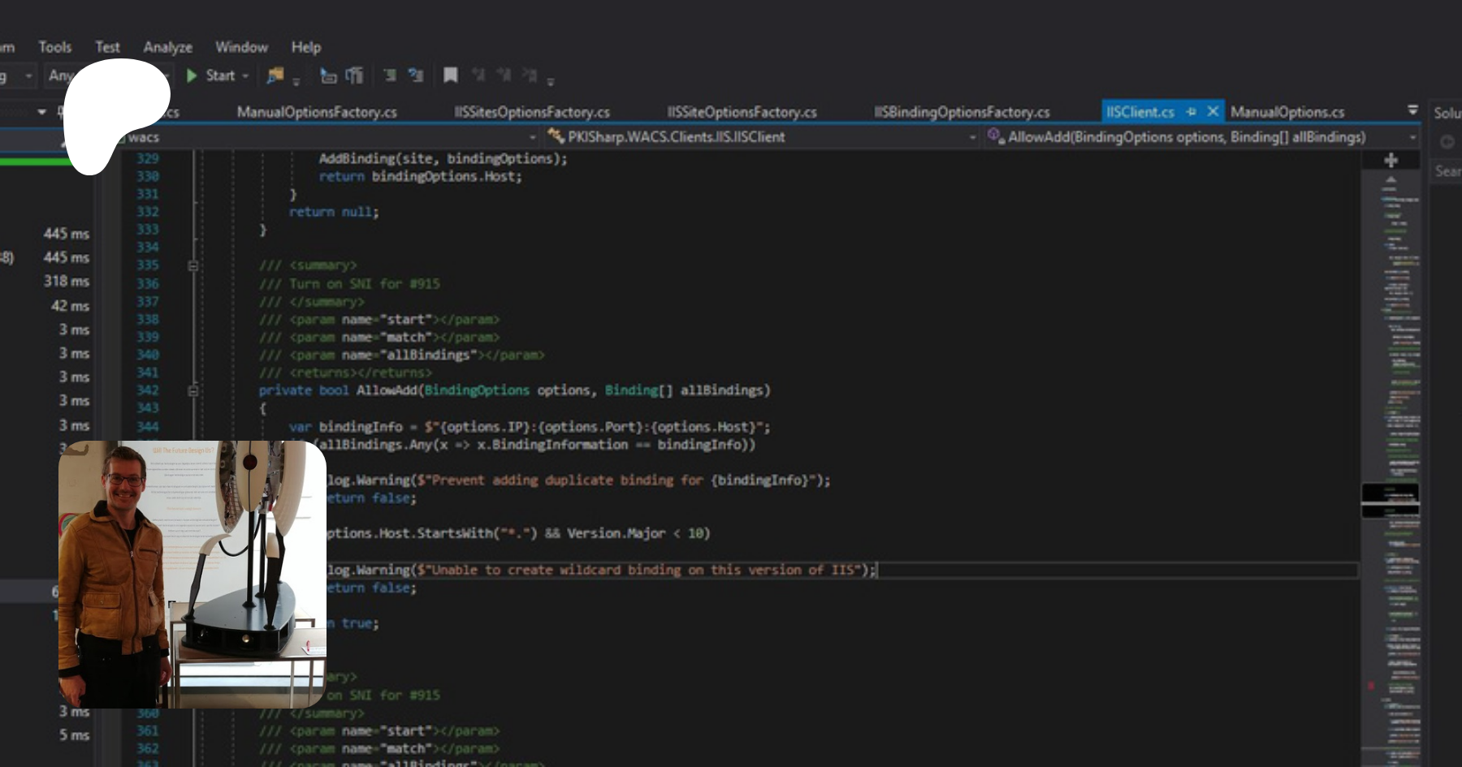Pin the IISClient.cs tab
The image size is (1462, 767).
coord(1191,112)
